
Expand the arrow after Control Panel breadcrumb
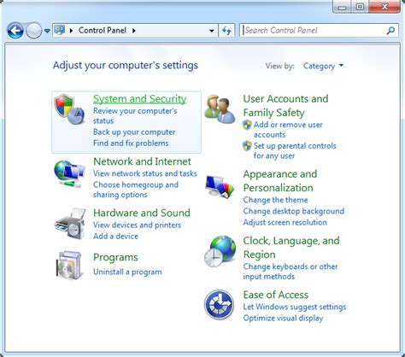click(134, 31)
